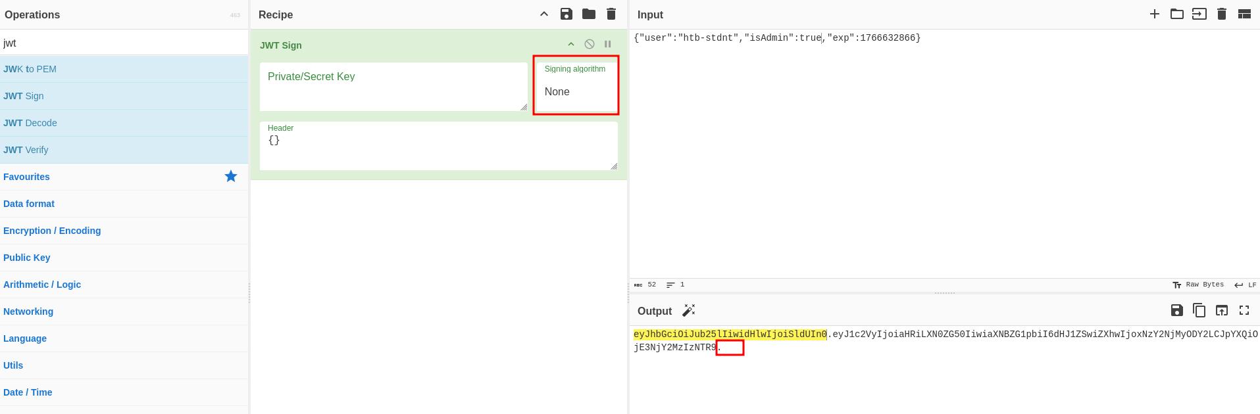Screen dimensions: 1260x414
Task: Clear recipe with trash icon
Action: click(611, 14)
